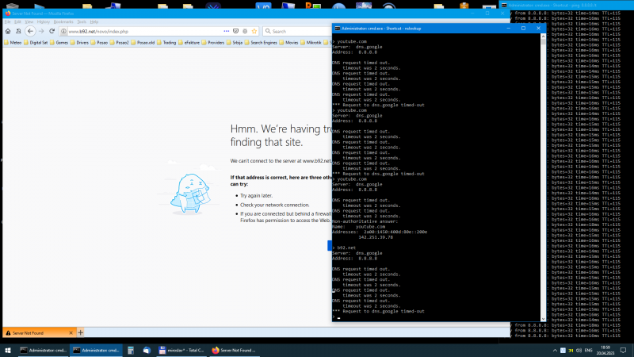
Task: Expand the Search Engines bookmarks folder
Action: click(x=261, y=43)
